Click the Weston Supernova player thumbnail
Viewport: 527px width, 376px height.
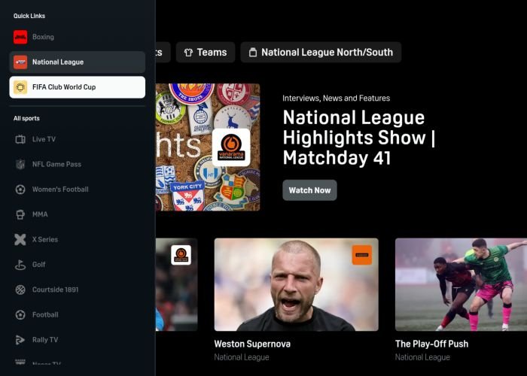(296, 284)
